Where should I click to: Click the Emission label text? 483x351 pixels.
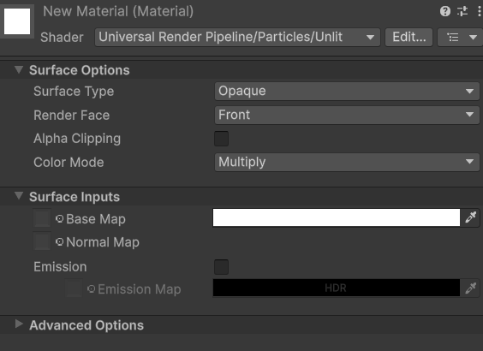60,267
